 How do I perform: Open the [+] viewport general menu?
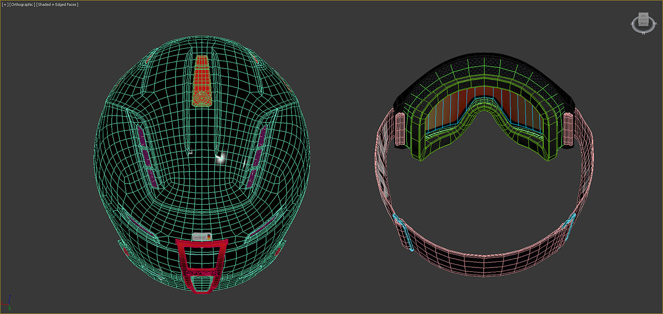[5, 4]
